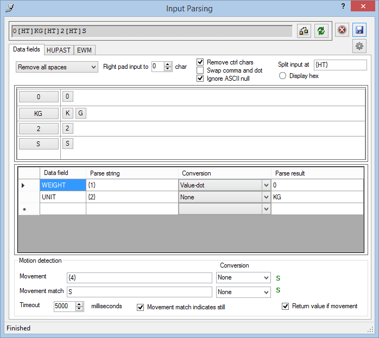Click the {2} parse string cell

pos(132,197)
